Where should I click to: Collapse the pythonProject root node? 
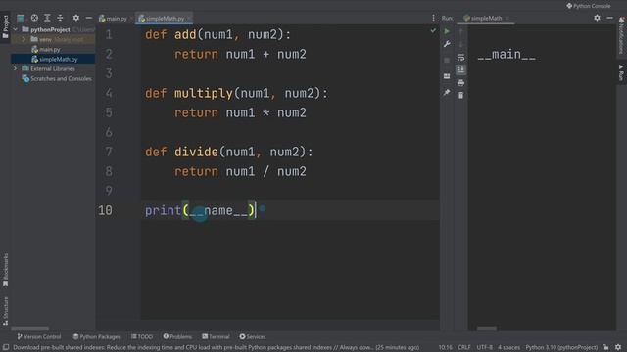tap(16, 29)
